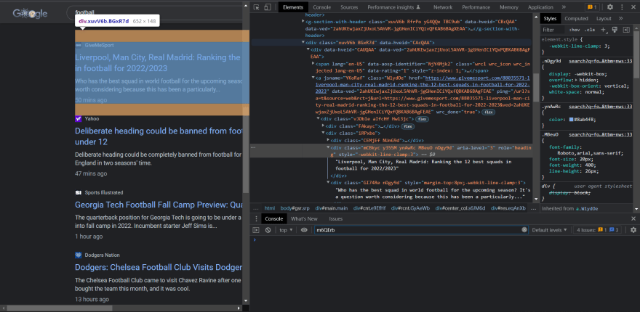The image size is (640, 312).
Task: Open the Performance insights tab
Action: (393, 7)
